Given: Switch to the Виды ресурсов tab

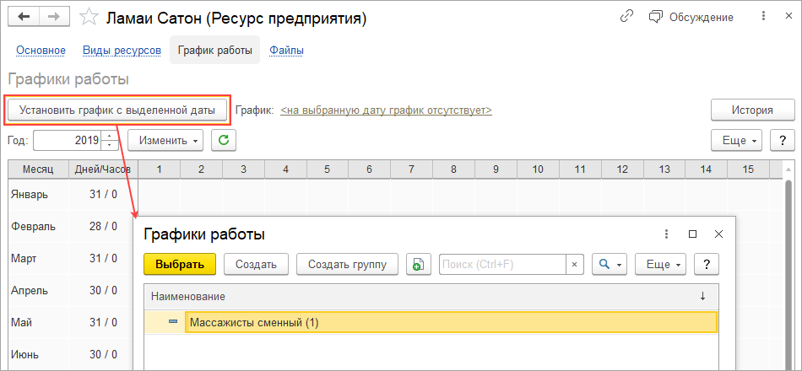Looking at the screenshot, I should click(122, 51).
